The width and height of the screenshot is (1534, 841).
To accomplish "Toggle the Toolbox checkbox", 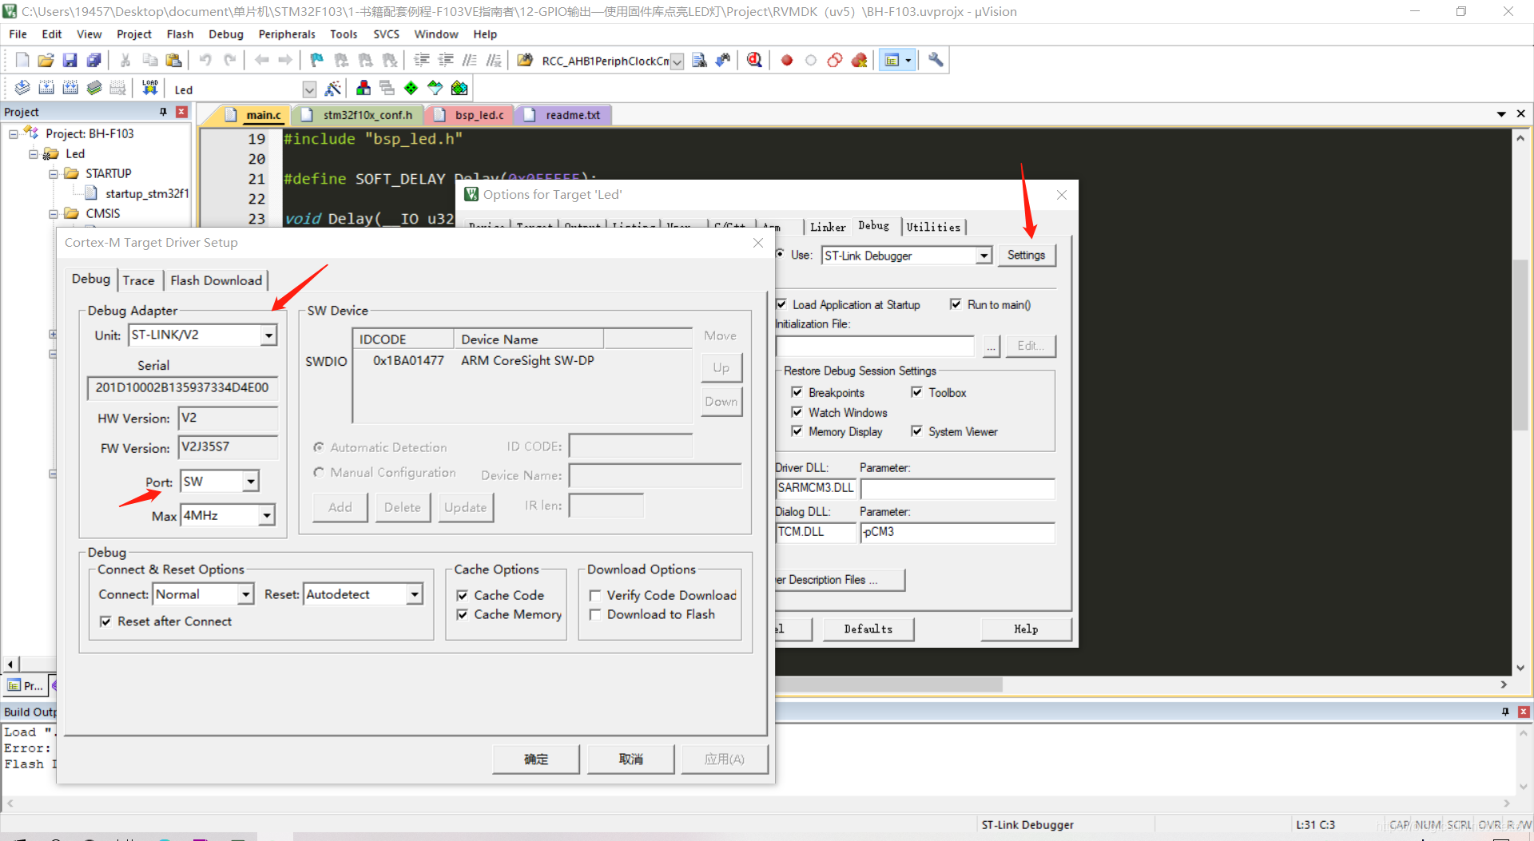I will click(916, 392).
